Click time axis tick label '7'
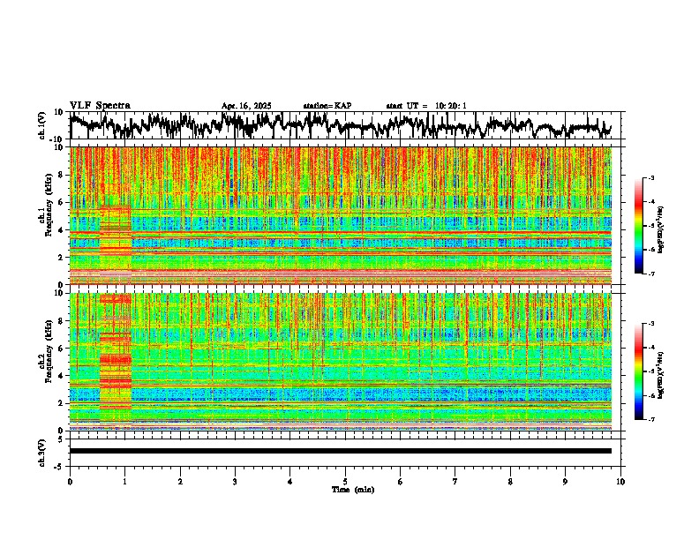 coord(455,482)
